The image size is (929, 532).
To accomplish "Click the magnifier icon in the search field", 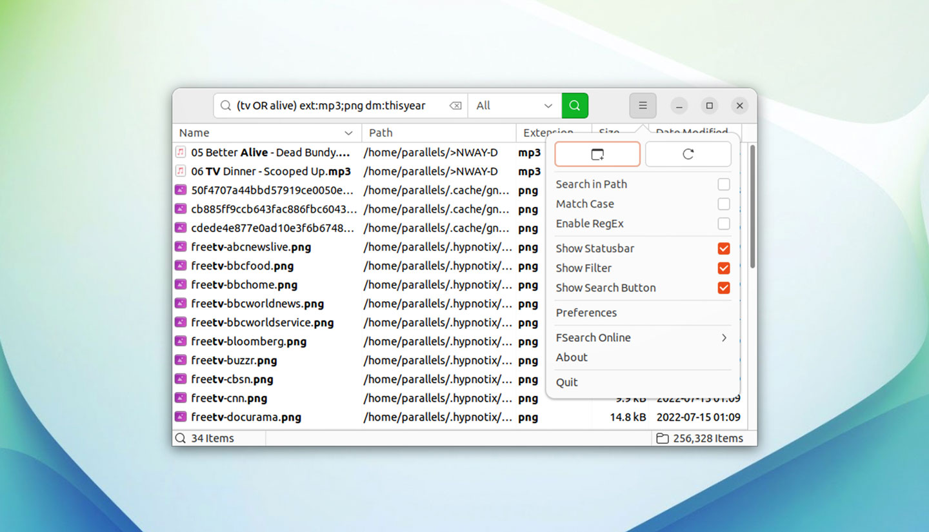I will click(x=226, y=106).
